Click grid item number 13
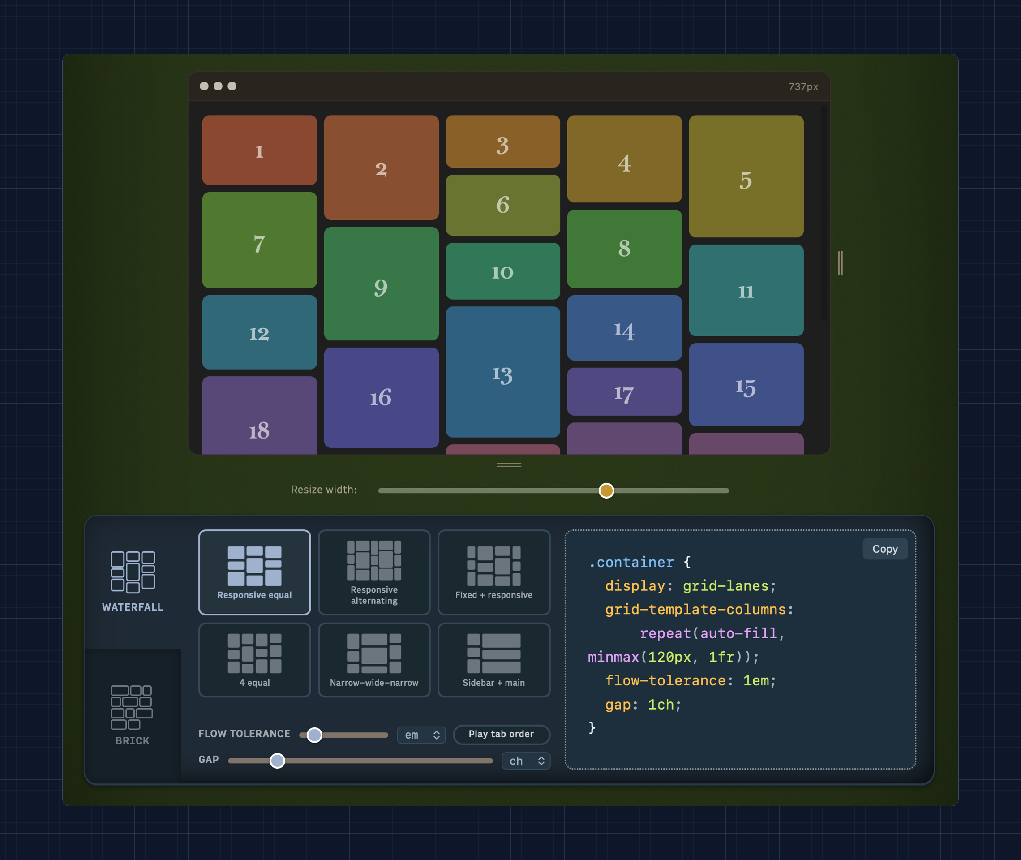 pos(502,371)
